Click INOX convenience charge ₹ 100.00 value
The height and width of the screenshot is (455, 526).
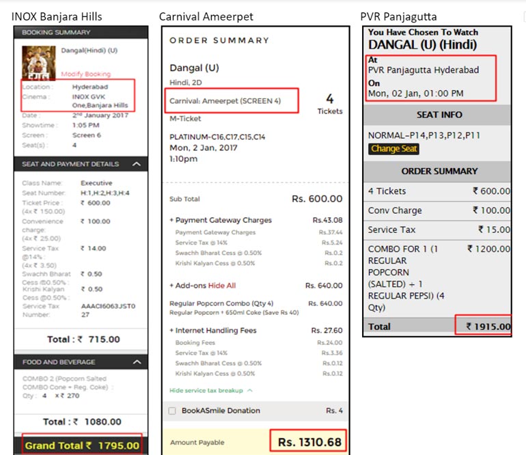pyautogui.click(x=96, y=221)
